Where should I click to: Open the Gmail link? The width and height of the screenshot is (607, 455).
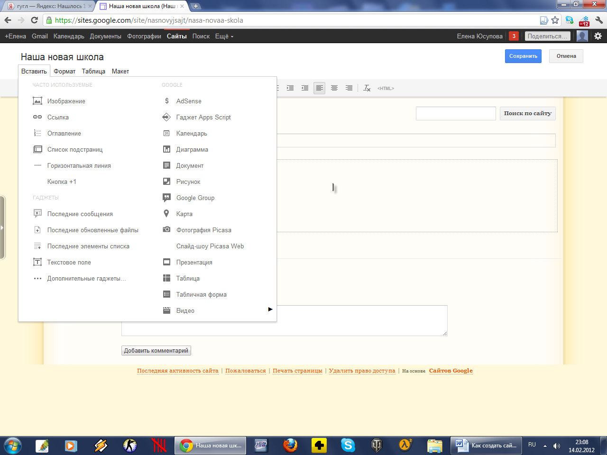[40, 36]
